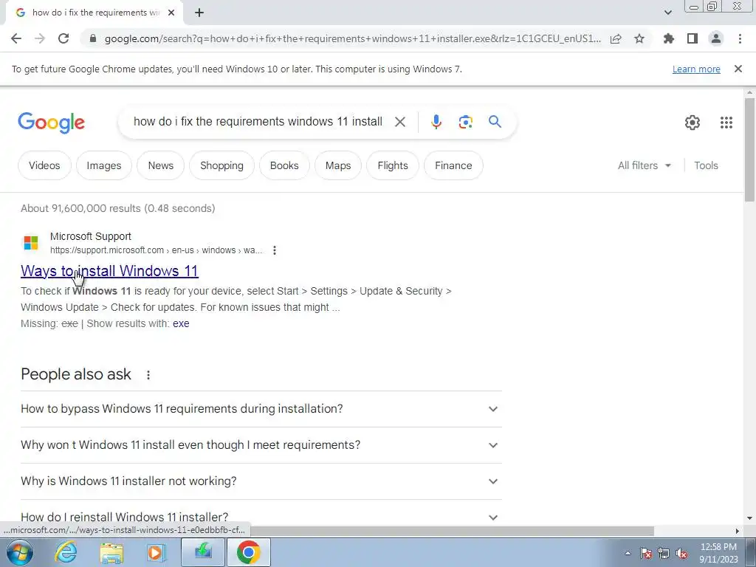Open the People also ask options dots
Screen dimensions: 756x567
pyautogui.click(x=148, y=374)
